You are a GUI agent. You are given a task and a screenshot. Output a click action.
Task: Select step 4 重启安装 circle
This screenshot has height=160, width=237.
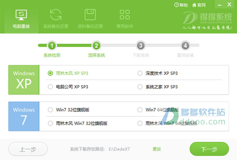185,46
